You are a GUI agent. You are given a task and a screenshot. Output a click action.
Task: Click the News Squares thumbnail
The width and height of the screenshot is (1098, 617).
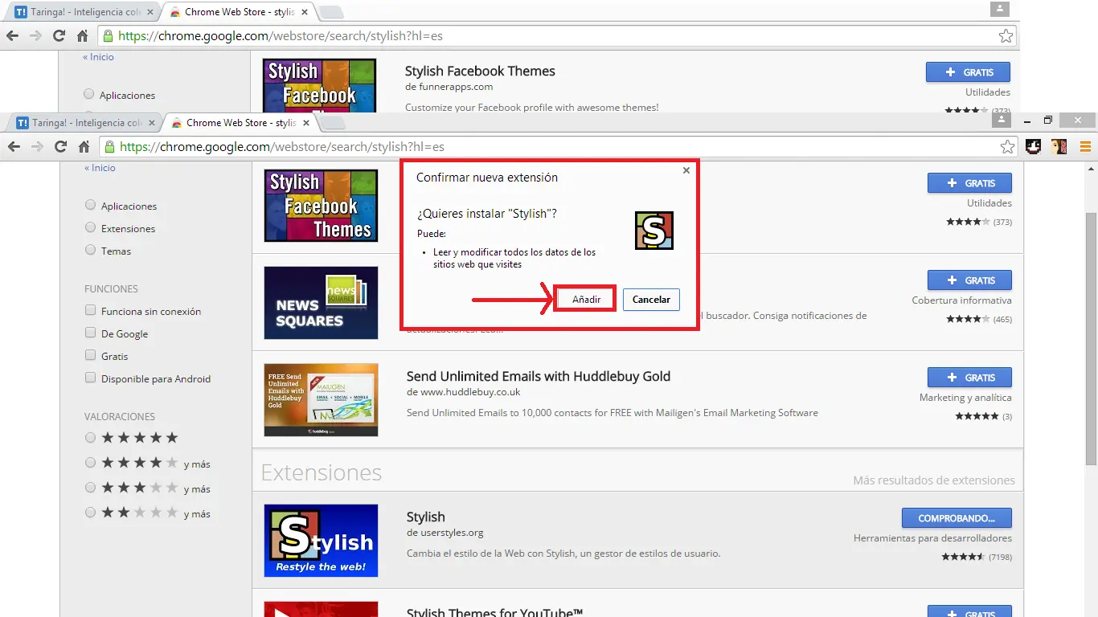pos(321,302)
